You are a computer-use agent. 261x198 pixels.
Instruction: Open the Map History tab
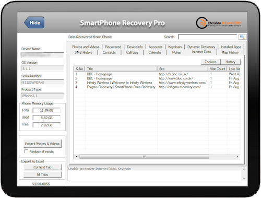[x=230, y=52]
